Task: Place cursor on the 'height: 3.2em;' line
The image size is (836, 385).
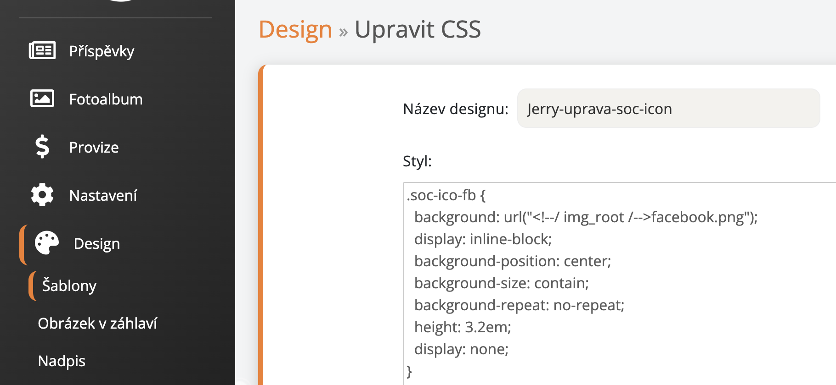Action: coord(462,327)
